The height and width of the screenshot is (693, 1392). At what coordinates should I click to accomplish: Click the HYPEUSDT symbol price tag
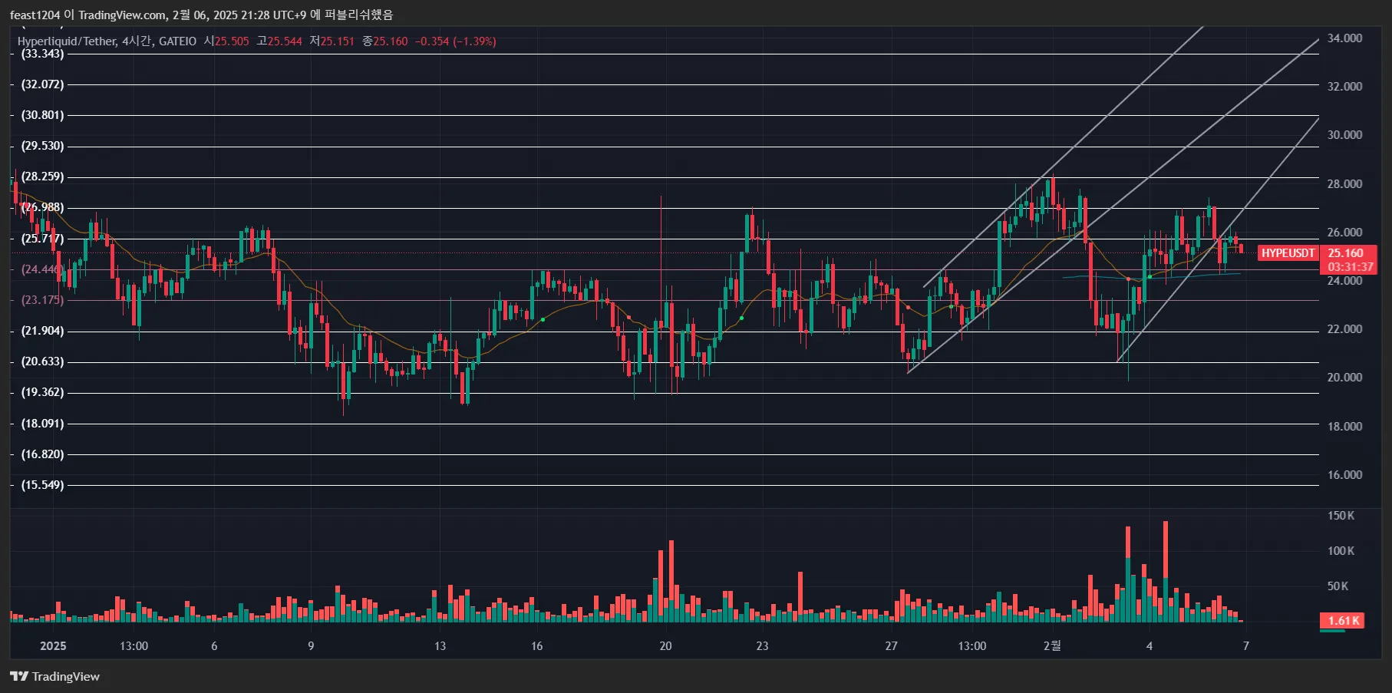tap(1288, 253)
